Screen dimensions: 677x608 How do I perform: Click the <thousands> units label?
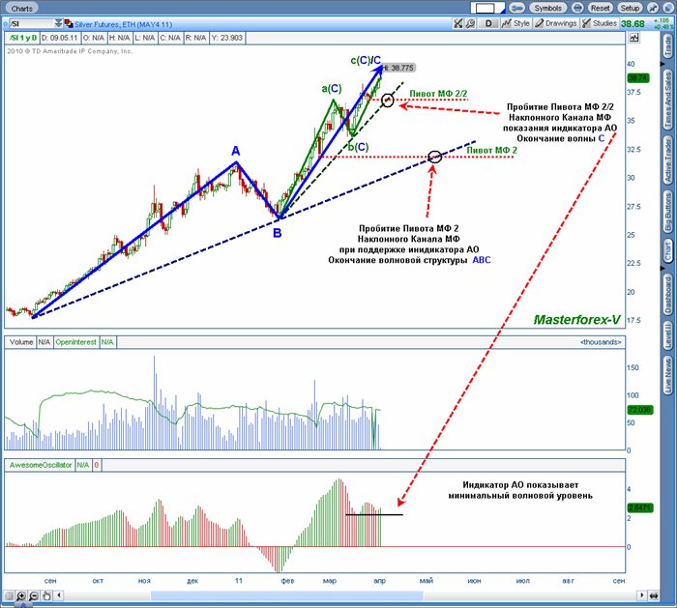click(601, 342)
